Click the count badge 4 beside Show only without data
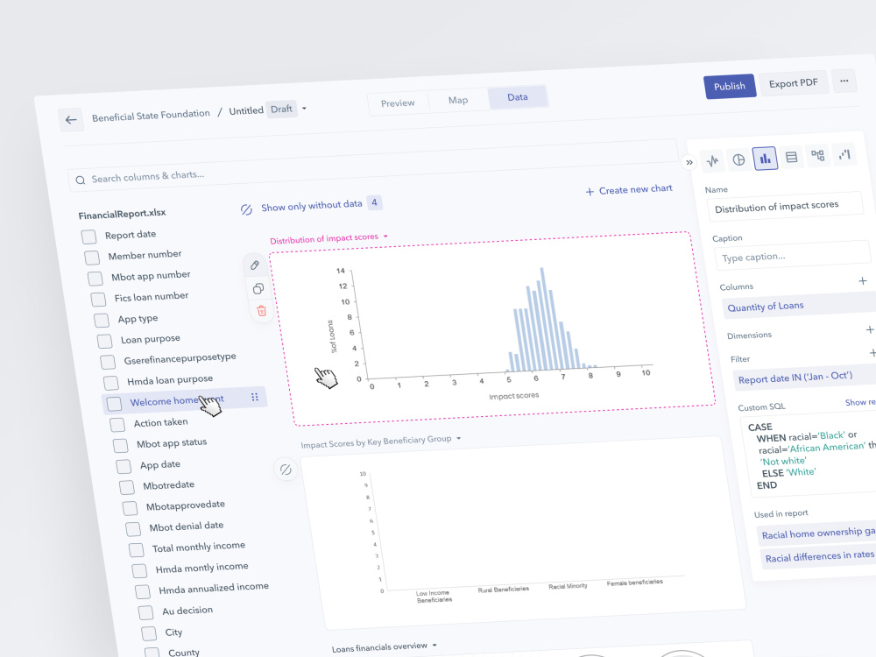 [x=374, y=202]
